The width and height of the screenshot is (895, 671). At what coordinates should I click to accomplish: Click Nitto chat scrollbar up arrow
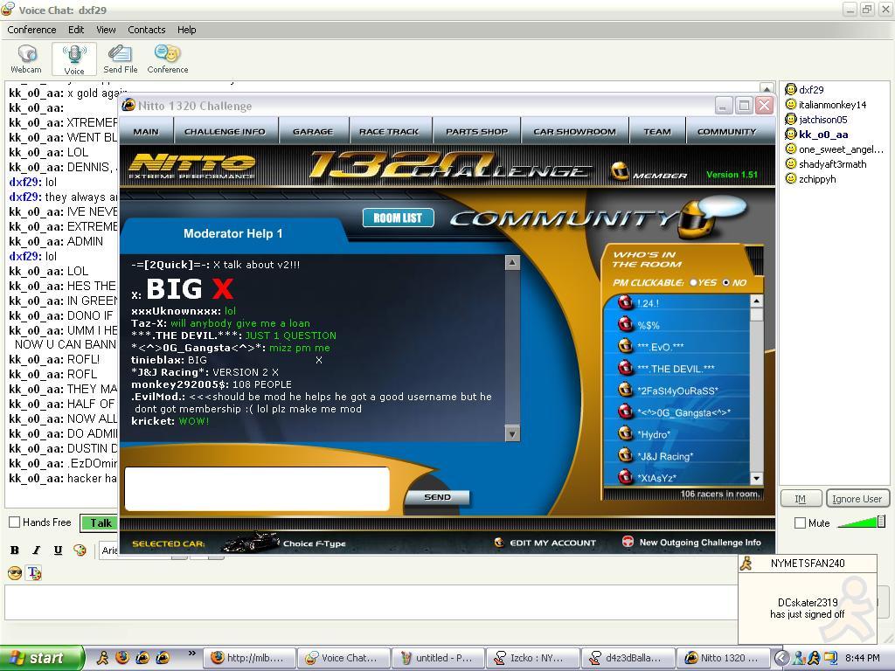click(x=512, y=262)
